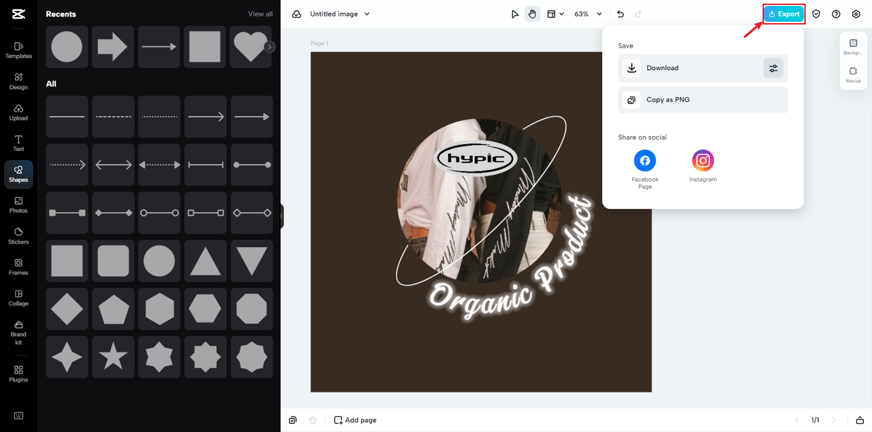Collapse the shapes side panel
Image resolution: width=872 pixels, height=432 pixels.
(281, 216)
